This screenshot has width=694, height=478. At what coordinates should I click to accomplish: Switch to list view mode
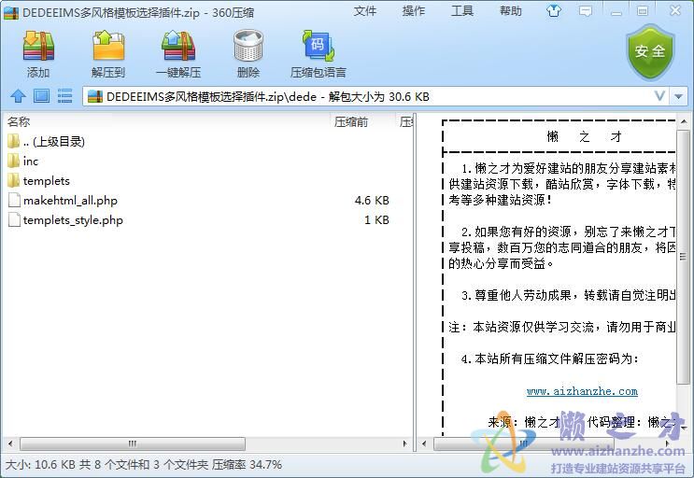click(64, 96)
